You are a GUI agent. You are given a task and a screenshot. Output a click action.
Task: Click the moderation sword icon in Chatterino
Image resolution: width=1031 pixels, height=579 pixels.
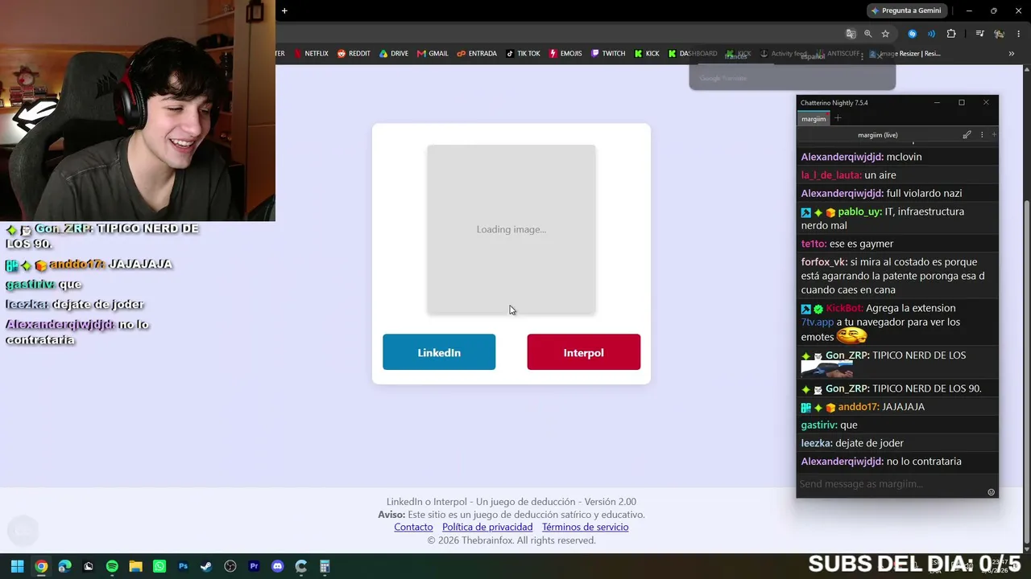coord(967,135)
